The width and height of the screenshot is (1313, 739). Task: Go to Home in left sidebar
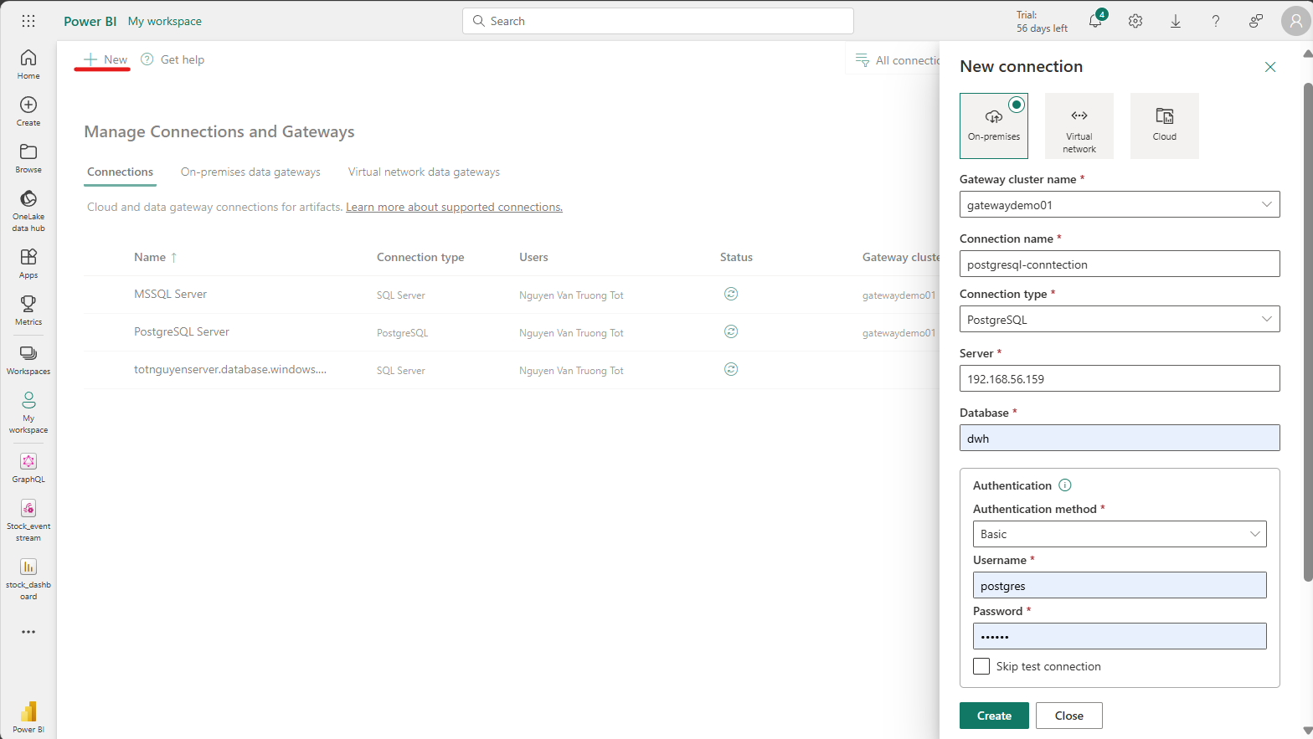[x=28, y=64]
